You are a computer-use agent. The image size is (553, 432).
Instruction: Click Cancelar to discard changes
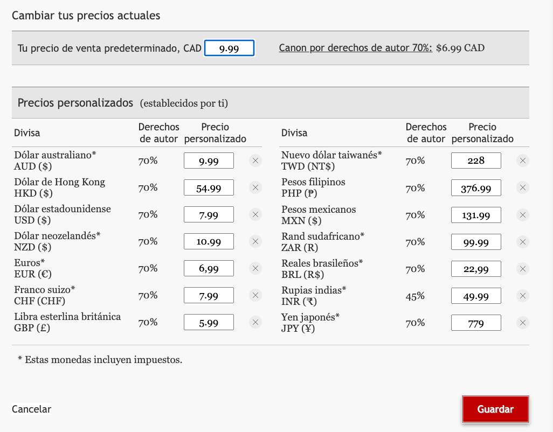30,409
